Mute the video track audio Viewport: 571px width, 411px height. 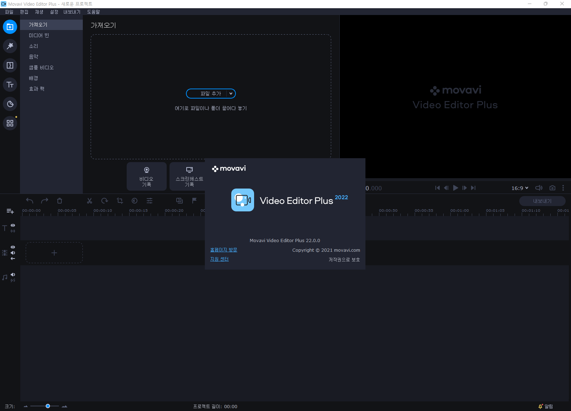[13, 253]
